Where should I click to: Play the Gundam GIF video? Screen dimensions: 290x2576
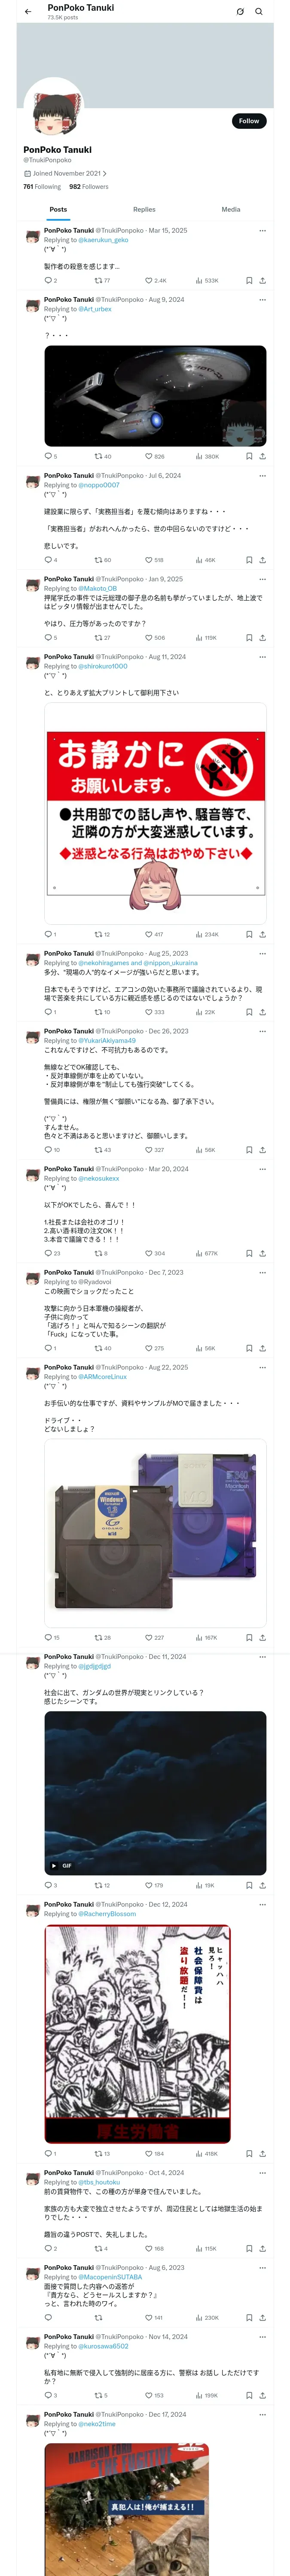click(155, 1793)
